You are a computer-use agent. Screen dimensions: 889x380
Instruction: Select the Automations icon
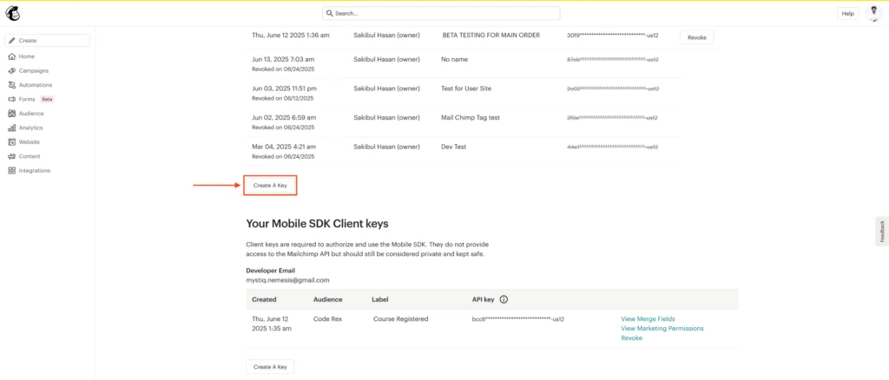coord(12,85)
